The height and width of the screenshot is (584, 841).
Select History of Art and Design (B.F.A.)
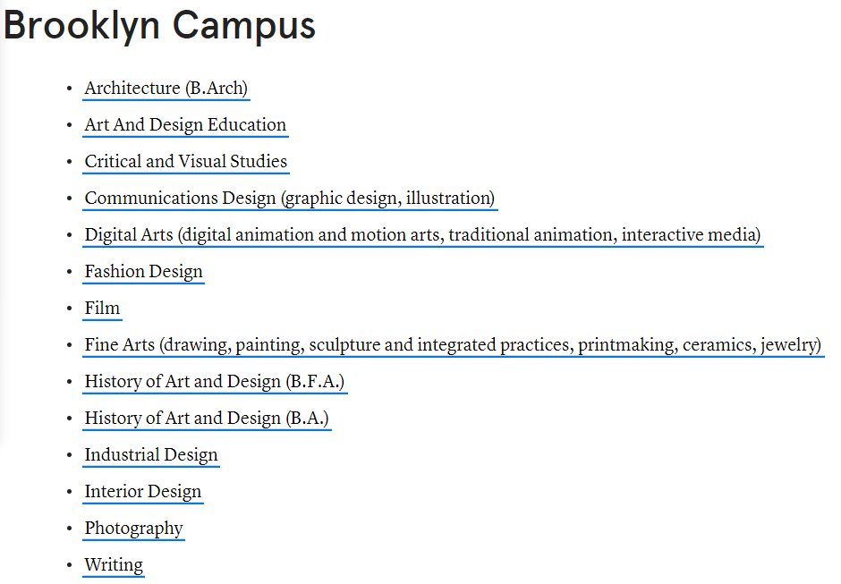tap(215, 382)
